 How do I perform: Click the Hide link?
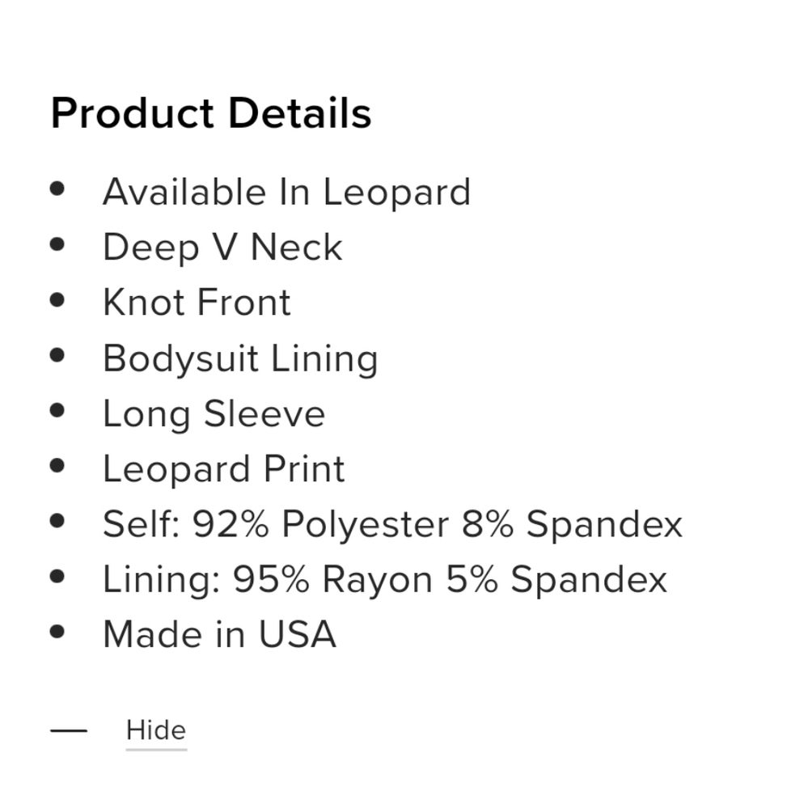click(x=156, y=731)
